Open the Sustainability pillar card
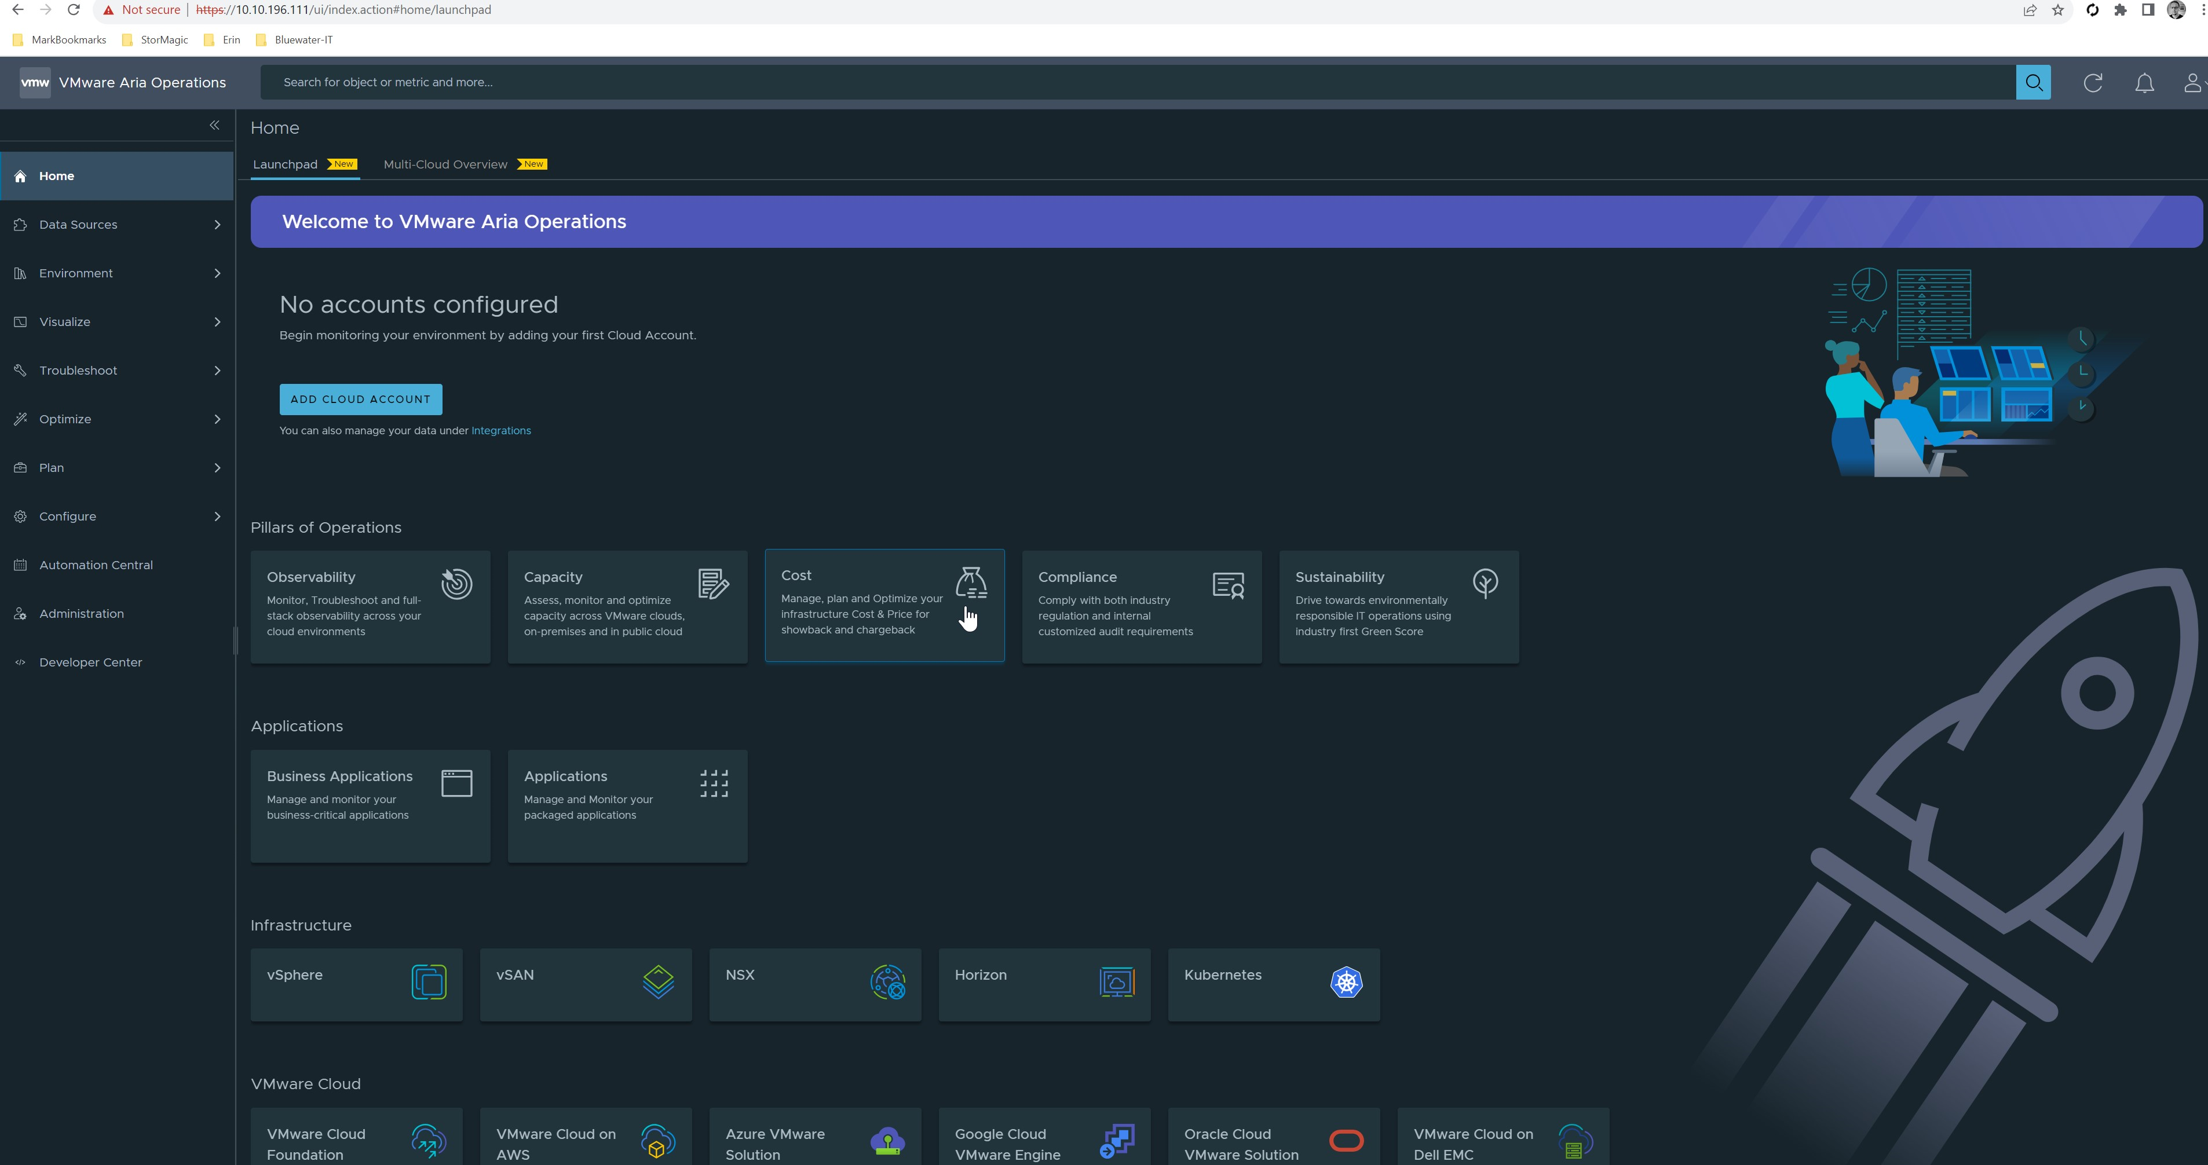This screenshot has height=1165, width=2208. pos(1399,606)
